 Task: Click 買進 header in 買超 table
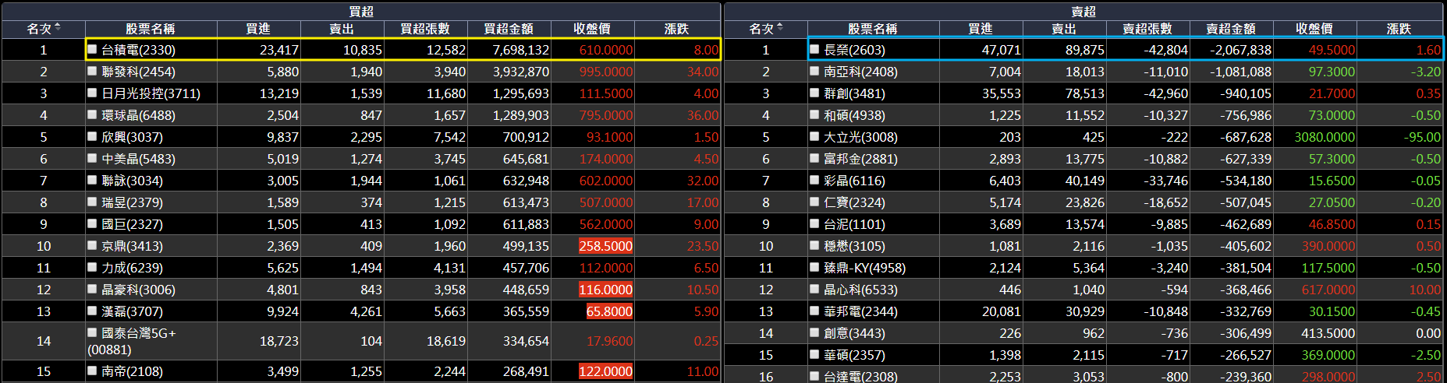(258, 29)
